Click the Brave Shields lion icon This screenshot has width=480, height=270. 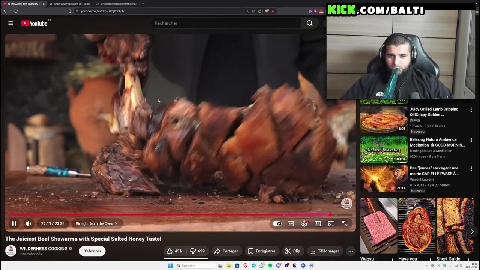267,11
